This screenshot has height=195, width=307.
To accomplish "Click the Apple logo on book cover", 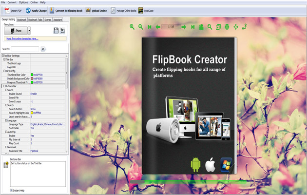I will point(210,164).
